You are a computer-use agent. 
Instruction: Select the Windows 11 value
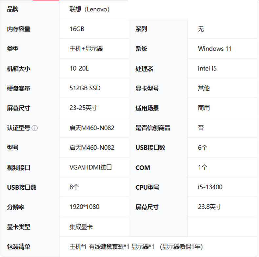point(215,49)
